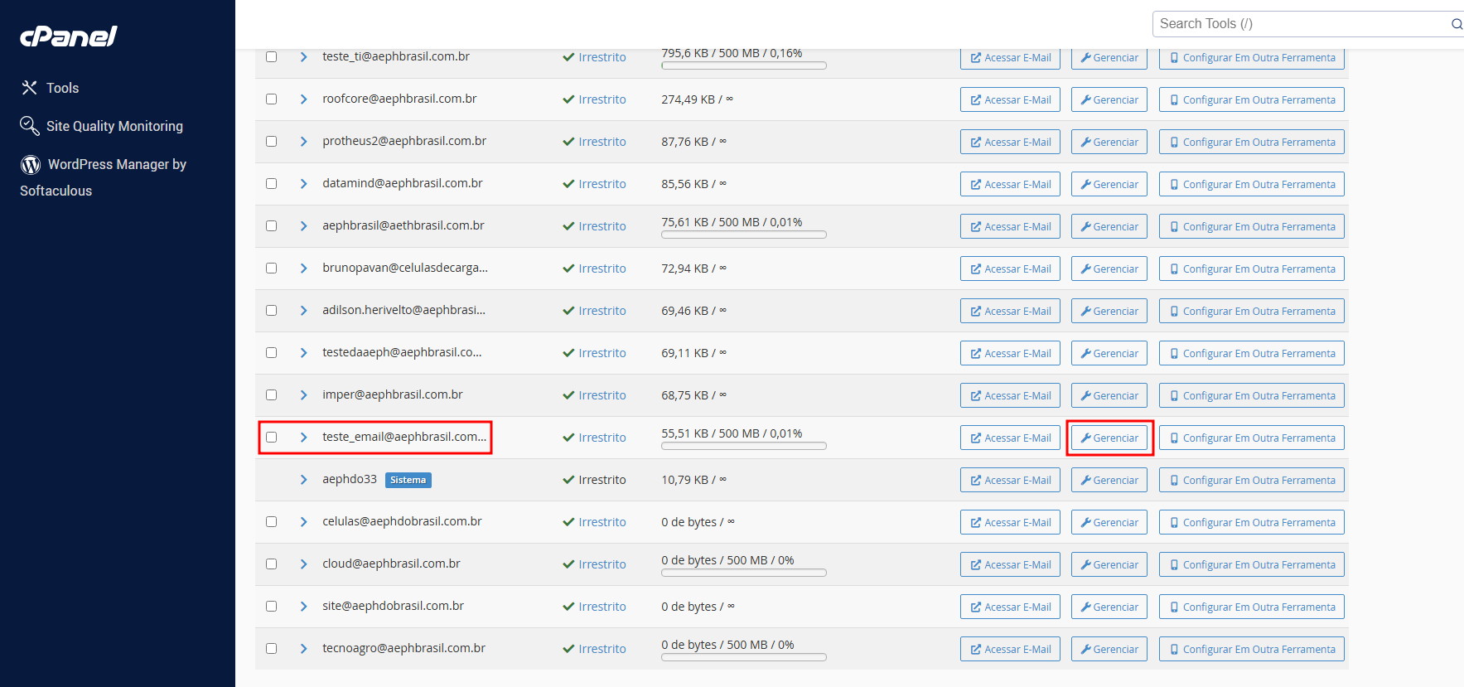Click Irrestrito link for testedaaeph account
The height and width of the screenshot is (687, 1464).
pyautogui.click(x=602, y=353)
